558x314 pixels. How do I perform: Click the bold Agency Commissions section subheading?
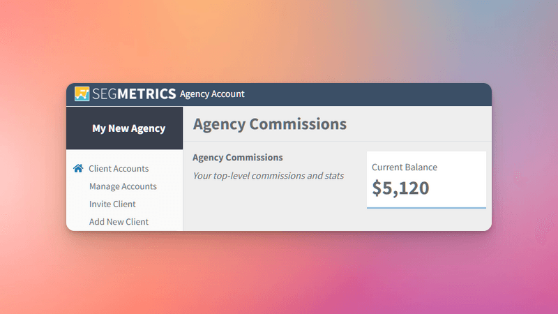click(x=238, y=158)
